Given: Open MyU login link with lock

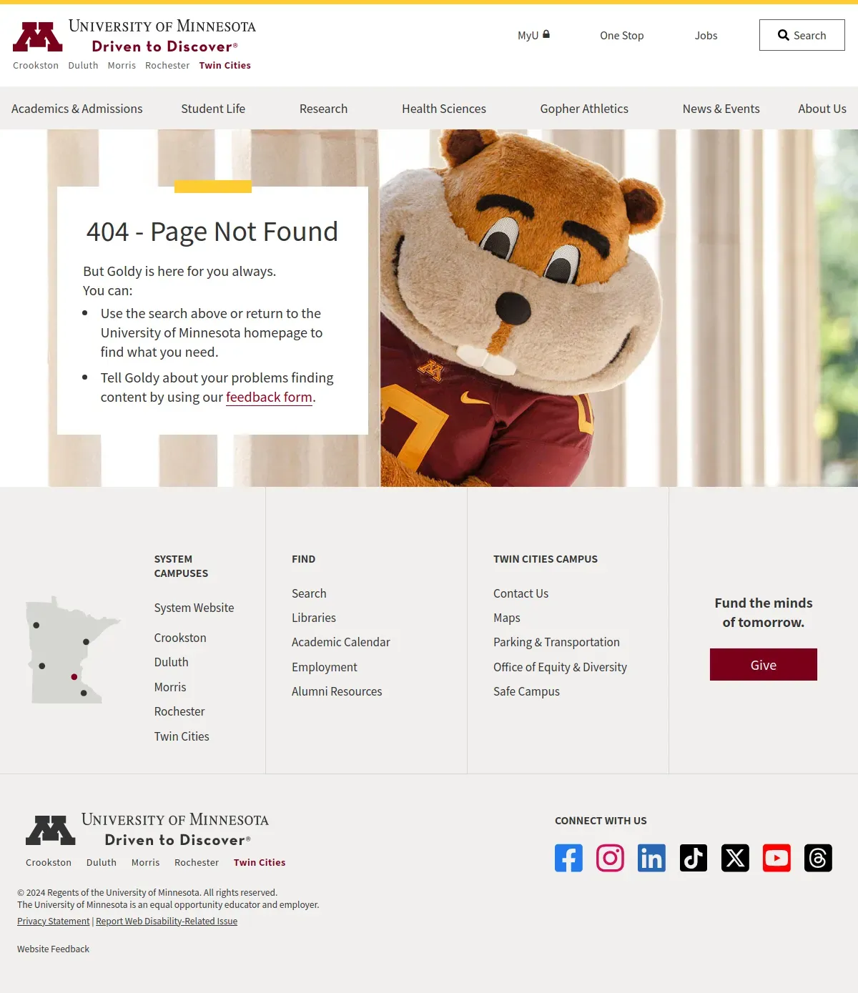Looking at the screenshot, I should (533, 35).
